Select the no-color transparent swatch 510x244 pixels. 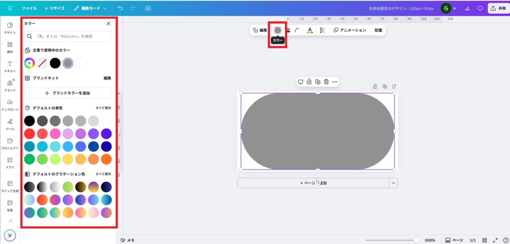click(42, 63)
